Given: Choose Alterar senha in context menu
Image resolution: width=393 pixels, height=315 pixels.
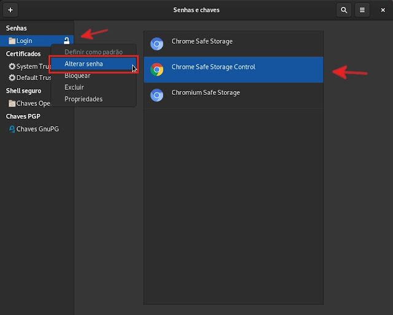Looking at the screenshot, I should coord(94,64).
